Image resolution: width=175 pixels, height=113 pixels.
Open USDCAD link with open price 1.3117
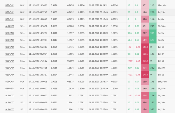click(10, 40)
